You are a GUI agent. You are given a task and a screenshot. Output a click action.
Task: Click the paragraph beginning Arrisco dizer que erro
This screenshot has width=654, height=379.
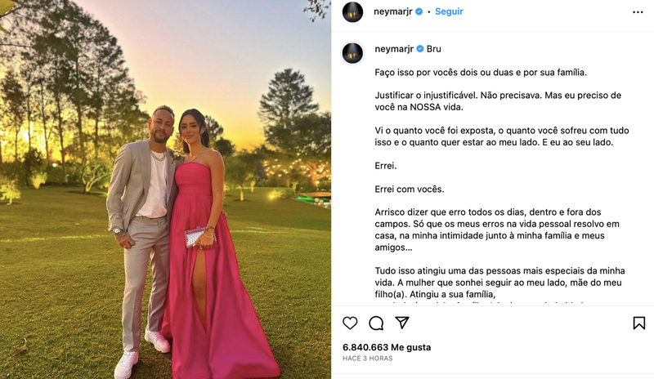(x=497, y=230)
